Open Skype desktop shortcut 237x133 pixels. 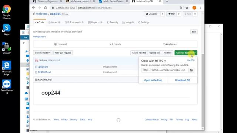(7, 30)
